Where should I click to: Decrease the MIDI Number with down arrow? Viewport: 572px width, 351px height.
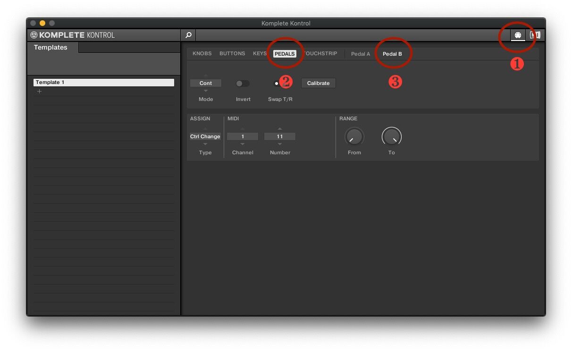coord(280,144)
